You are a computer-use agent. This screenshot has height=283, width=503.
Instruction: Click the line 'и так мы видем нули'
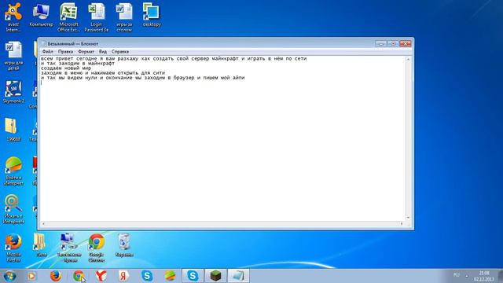pyautogui.click(x=142, y=78)
